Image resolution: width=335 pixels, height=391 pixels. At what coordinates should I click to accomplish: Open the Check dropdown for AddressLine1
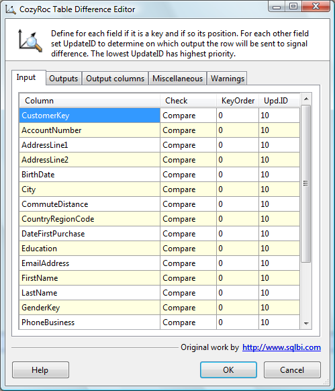coord(188,145)
